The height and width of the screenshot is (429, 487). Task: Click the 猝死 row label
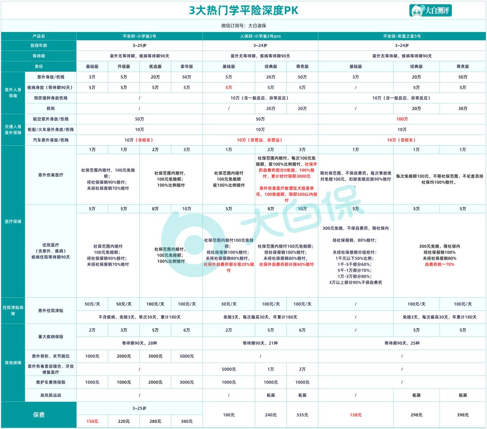[51, 108]
